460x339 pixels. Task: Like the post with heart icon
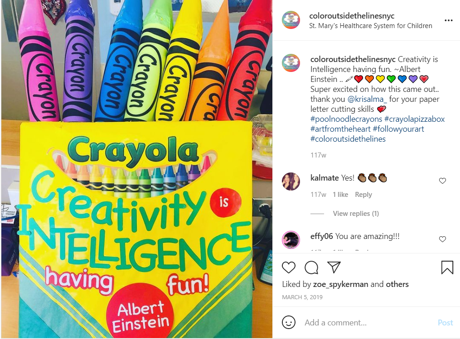pyautogui.click(x=288, y=267)
